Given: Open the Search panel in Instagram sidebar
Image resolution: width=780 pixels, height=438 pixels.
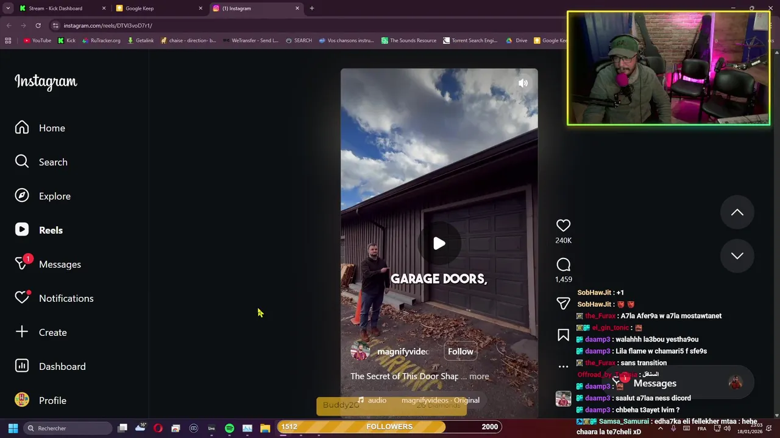Looking at the screenshot, I should pyautogui.click(x=41, y=162).
